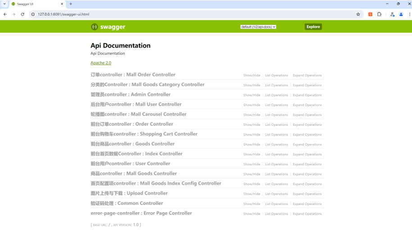Expand Operations for Upload Controller

pyautogui.click(x=307, y=194)
